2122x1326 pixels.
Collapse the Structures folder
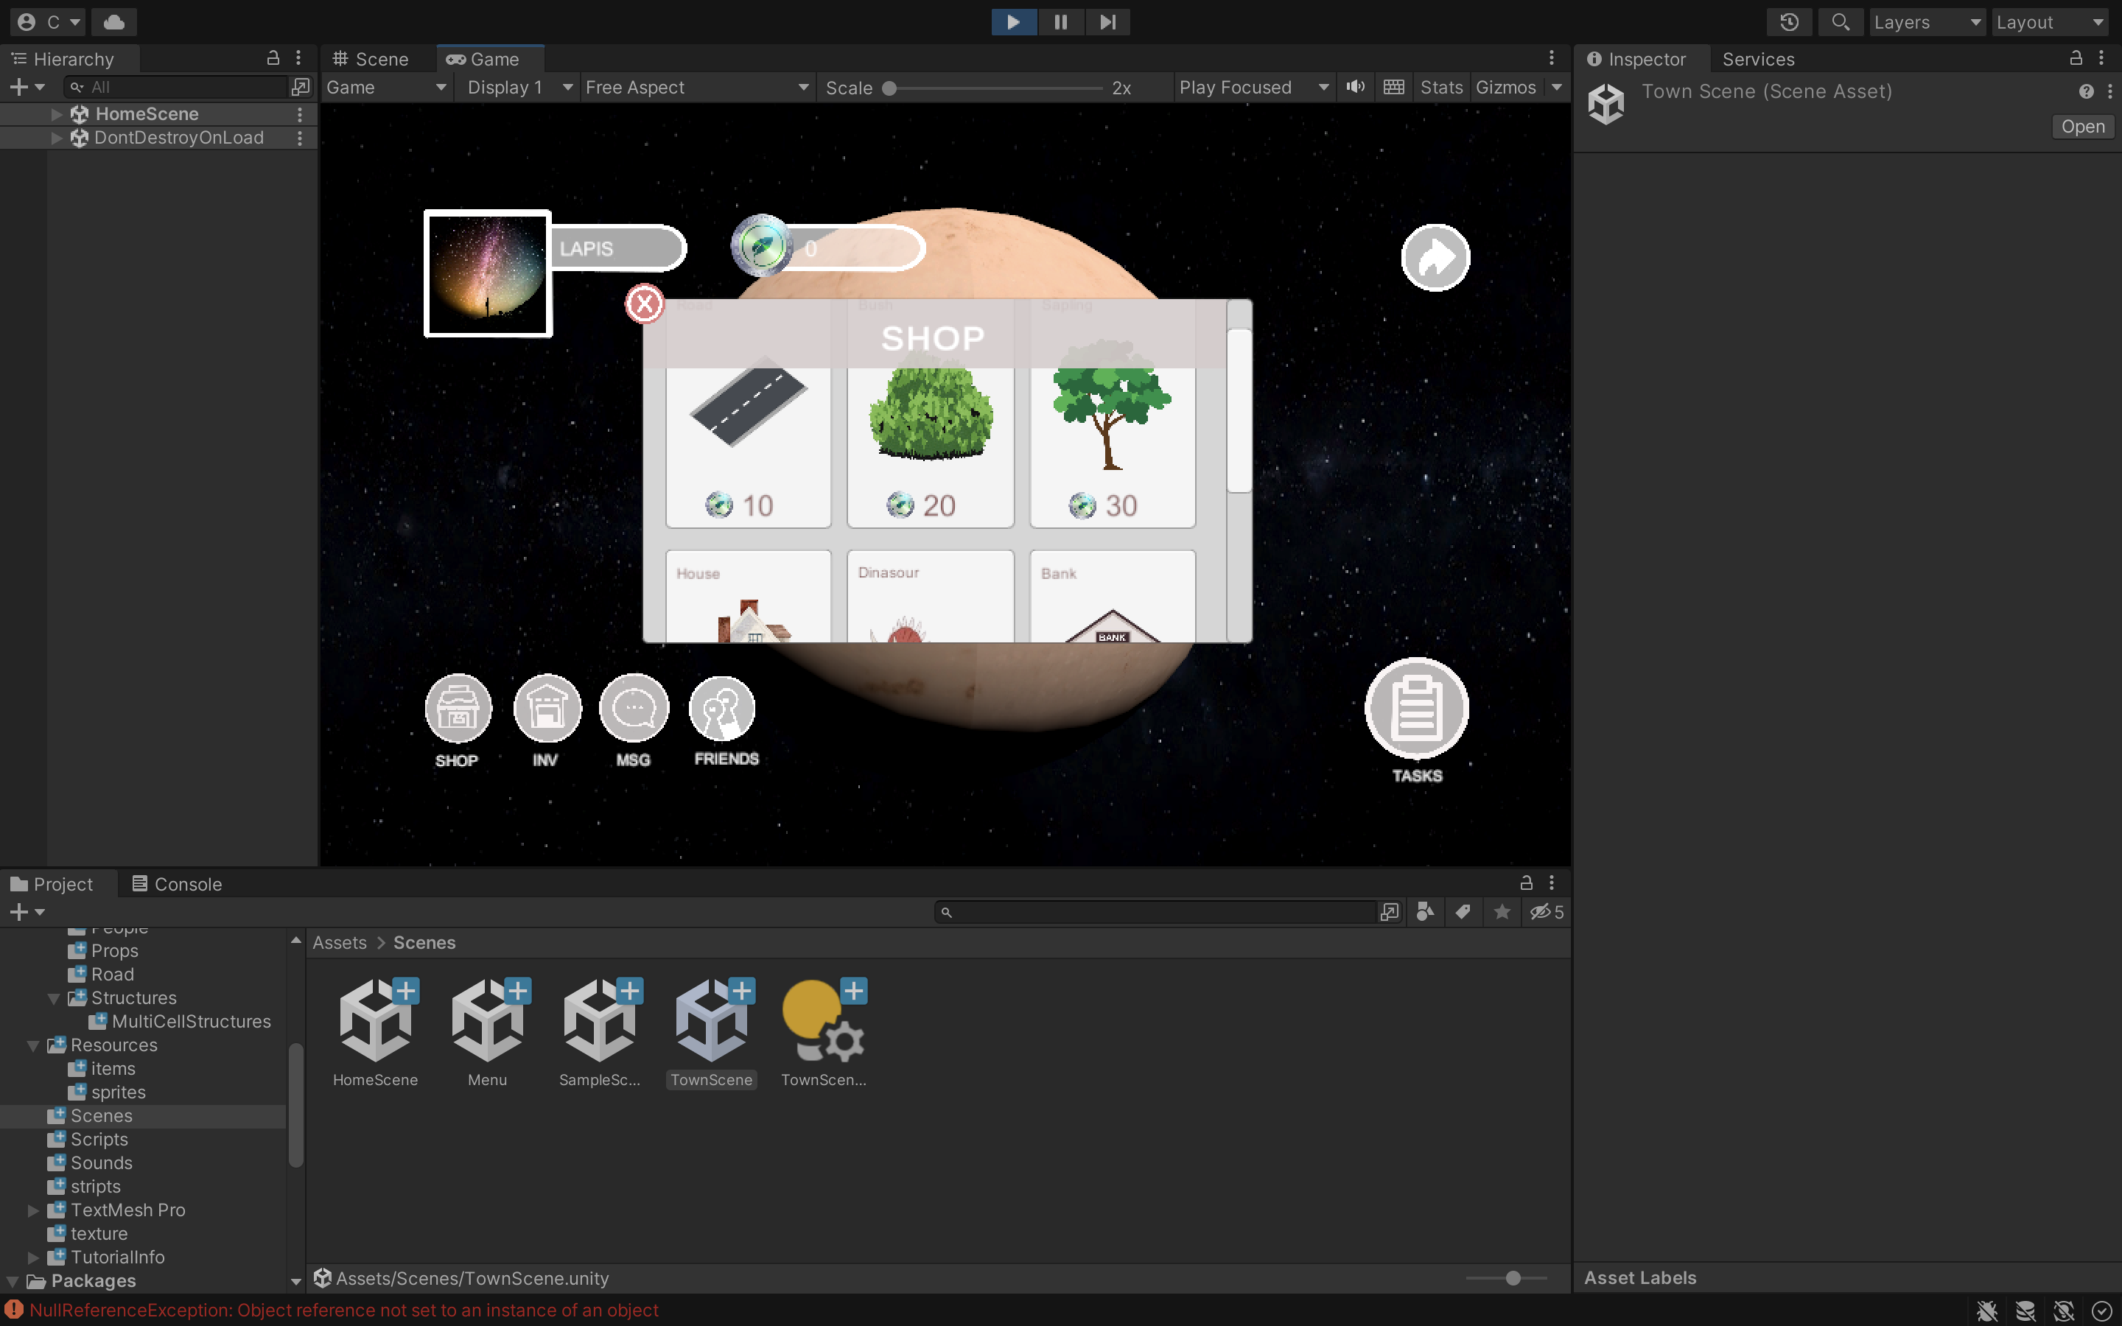coord(55,998)
